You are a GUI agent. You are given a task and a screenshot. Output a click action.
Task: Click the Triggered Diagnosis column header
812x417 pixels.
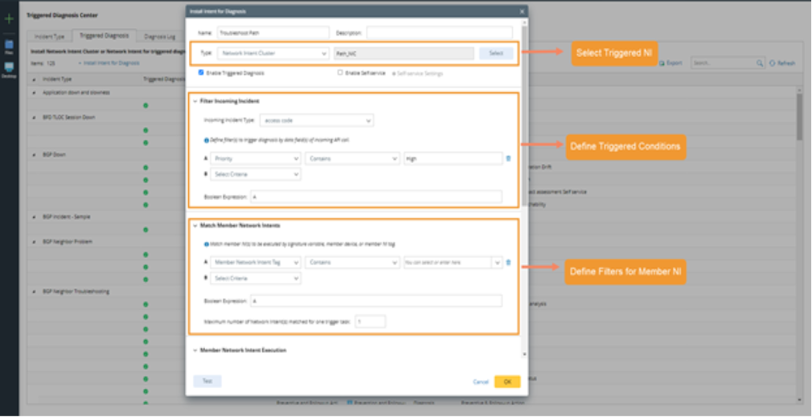coord(164,80)
